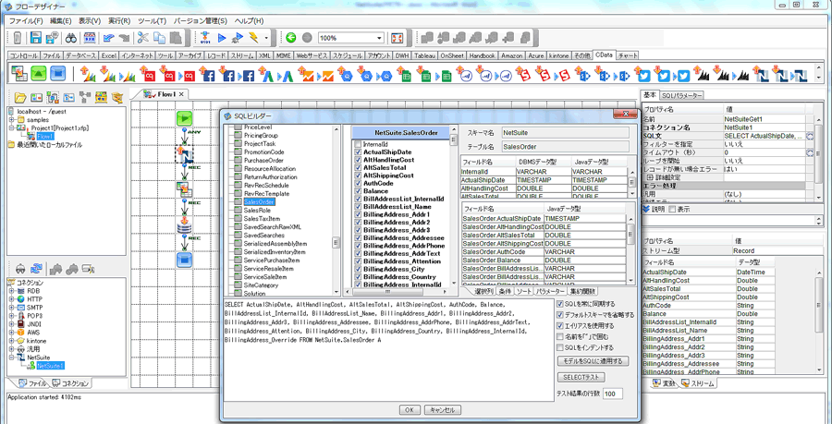Select PurchaseOrder in the table list
Image resolution: width=832 pixels, height=424 pixels.
263,160
